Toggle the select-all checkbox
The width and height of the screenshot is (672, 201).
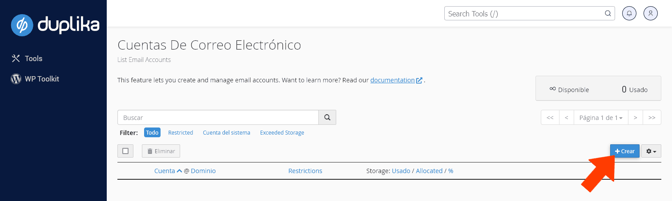(125, 151)
